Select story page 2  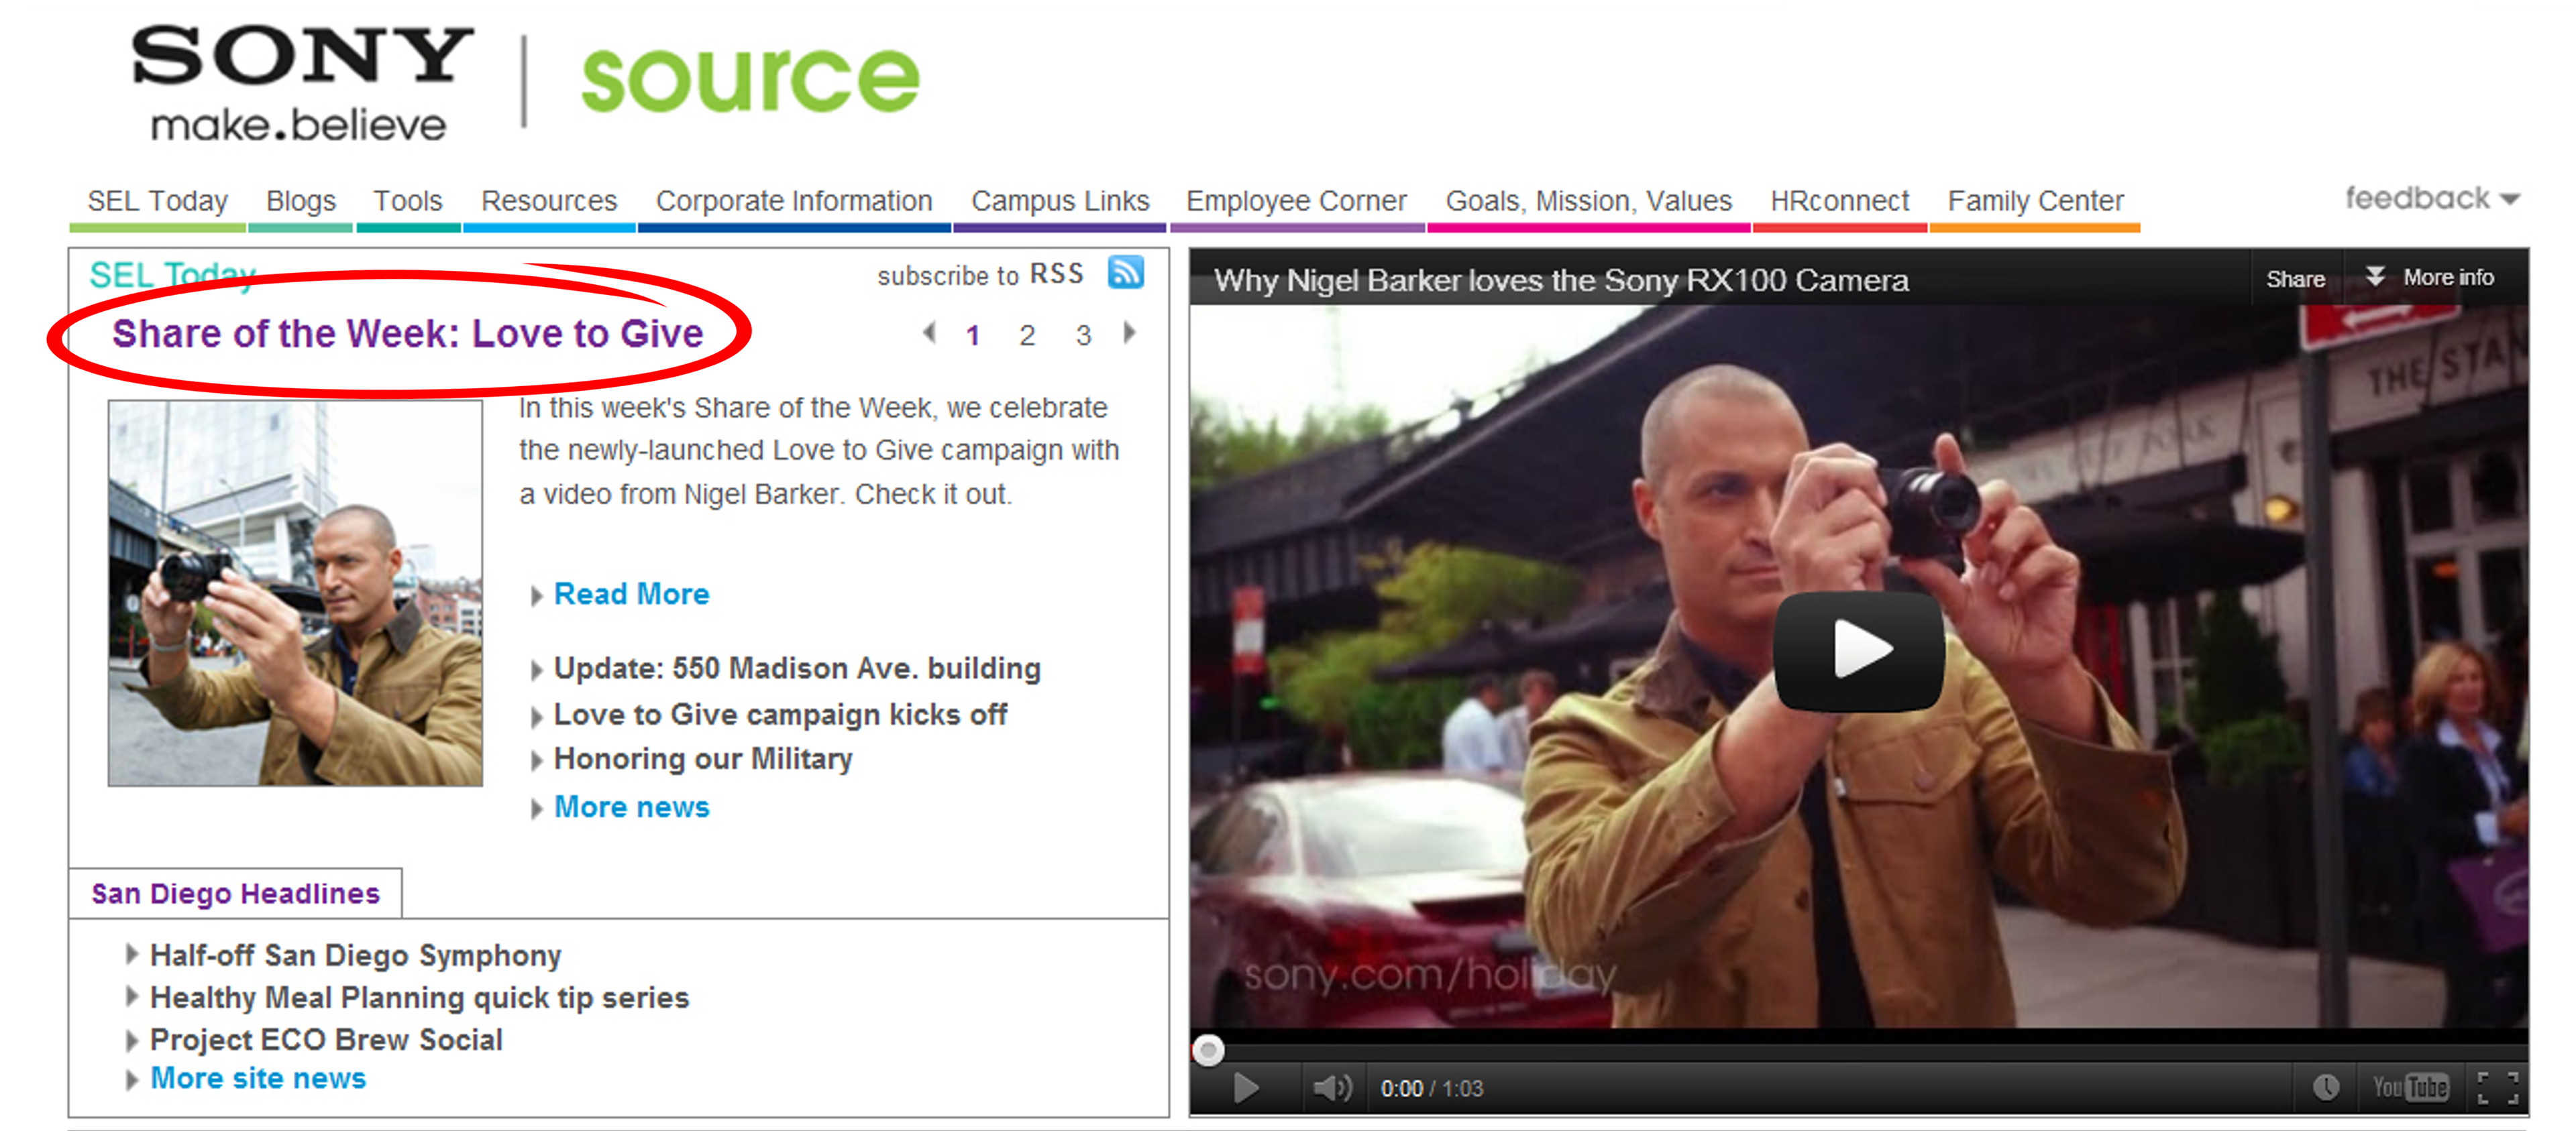[1027, 336]
